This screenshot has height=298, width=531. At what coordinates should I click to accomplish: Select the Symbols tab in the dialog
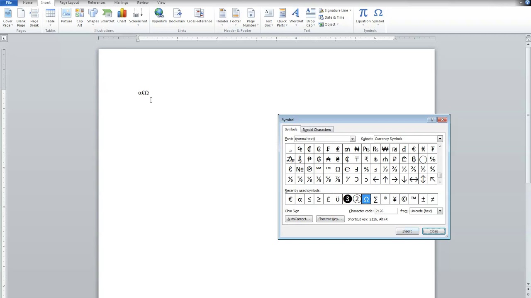(x=291, y=130)
